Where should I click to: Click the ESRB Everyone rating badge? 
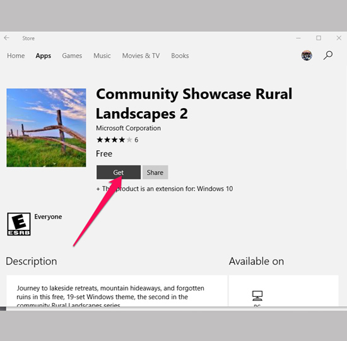[19, 224]
